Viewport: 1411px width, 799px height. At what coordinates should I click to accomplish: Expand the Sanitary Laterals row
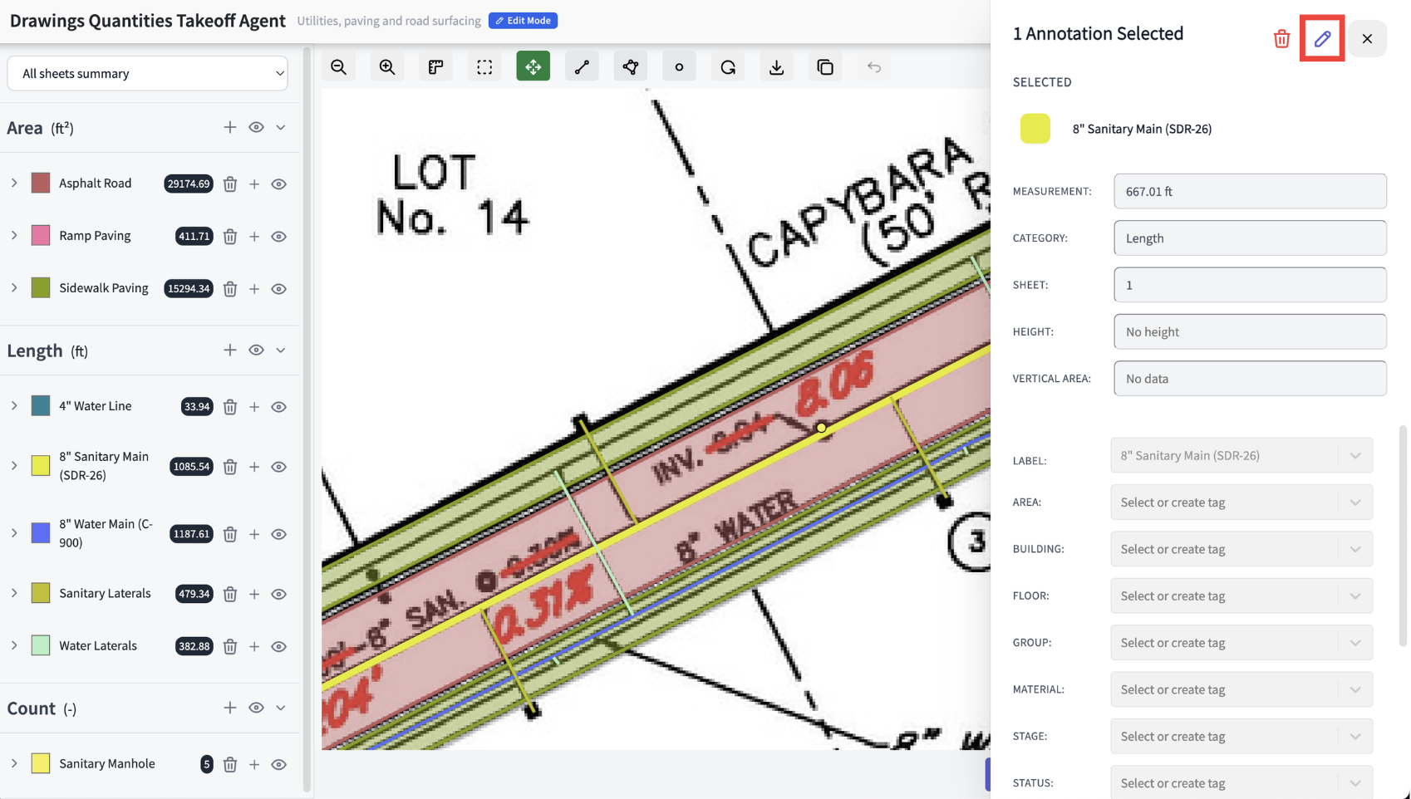coord(14,593)
